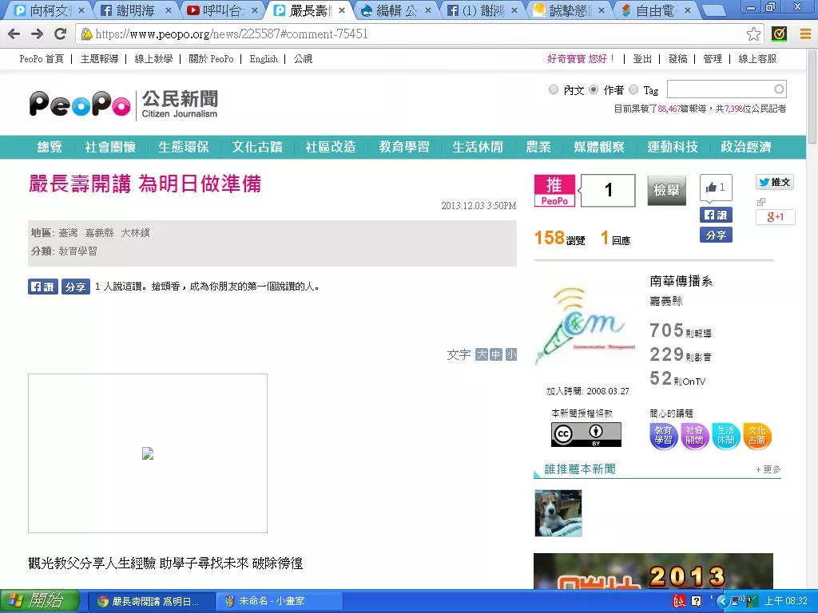This screenshot has height=613, width=818.
Task: Click the search magnifier icon in search box
Action: click(x=779, y=89)
